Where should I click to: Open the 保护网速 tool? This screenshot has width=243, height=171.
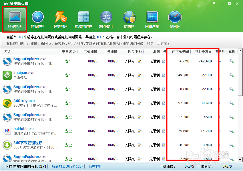point(61,19)
